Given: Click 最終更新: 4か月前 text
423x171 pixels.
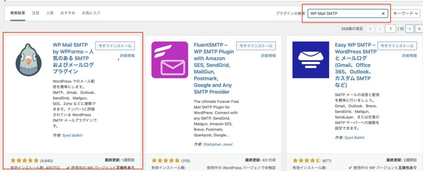Looking at the screenshot, I should pos(260,160).
